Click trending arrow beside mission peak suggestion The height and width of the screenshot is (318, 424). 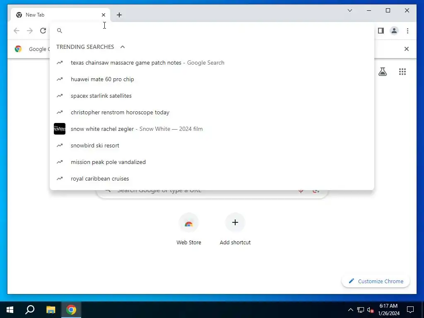pos(60,162)
